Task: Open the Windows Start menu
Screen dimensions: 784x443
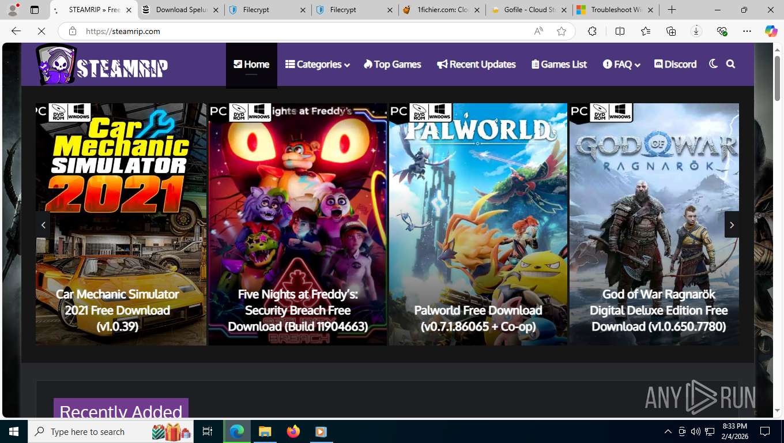Action: pyautogui.click(x=14, y=431)
